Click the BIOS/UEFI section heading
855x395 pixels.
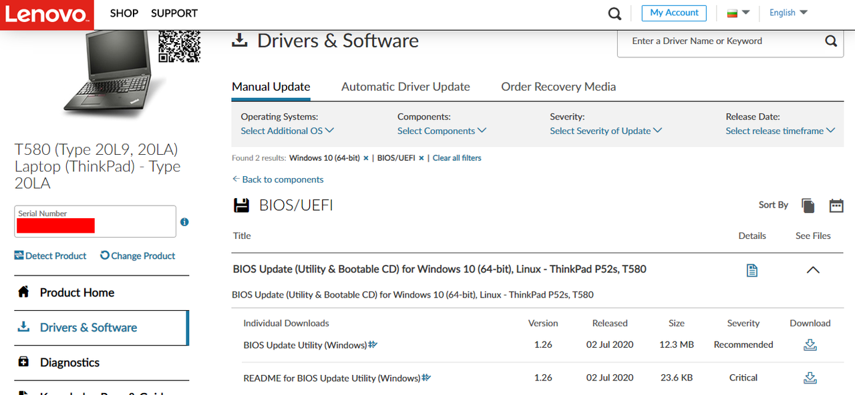click(296, 206)
